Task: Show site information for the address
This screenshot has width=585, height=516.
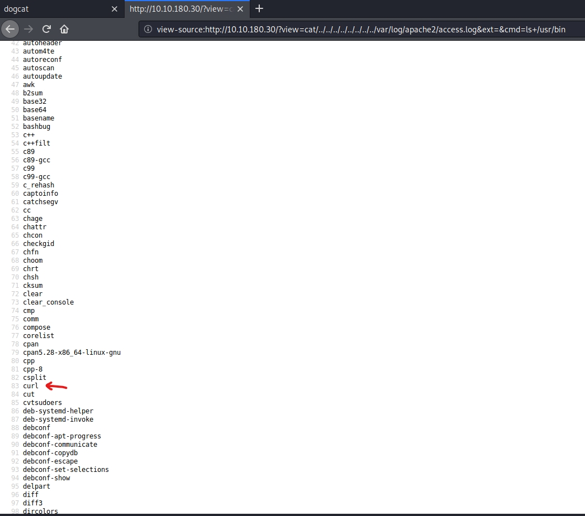Action: 148,29
